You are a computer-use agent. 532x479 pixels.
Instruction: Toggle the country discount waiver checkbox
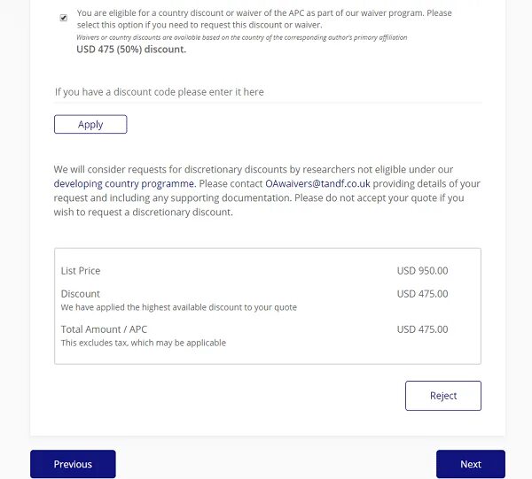(x=64, y=18)
